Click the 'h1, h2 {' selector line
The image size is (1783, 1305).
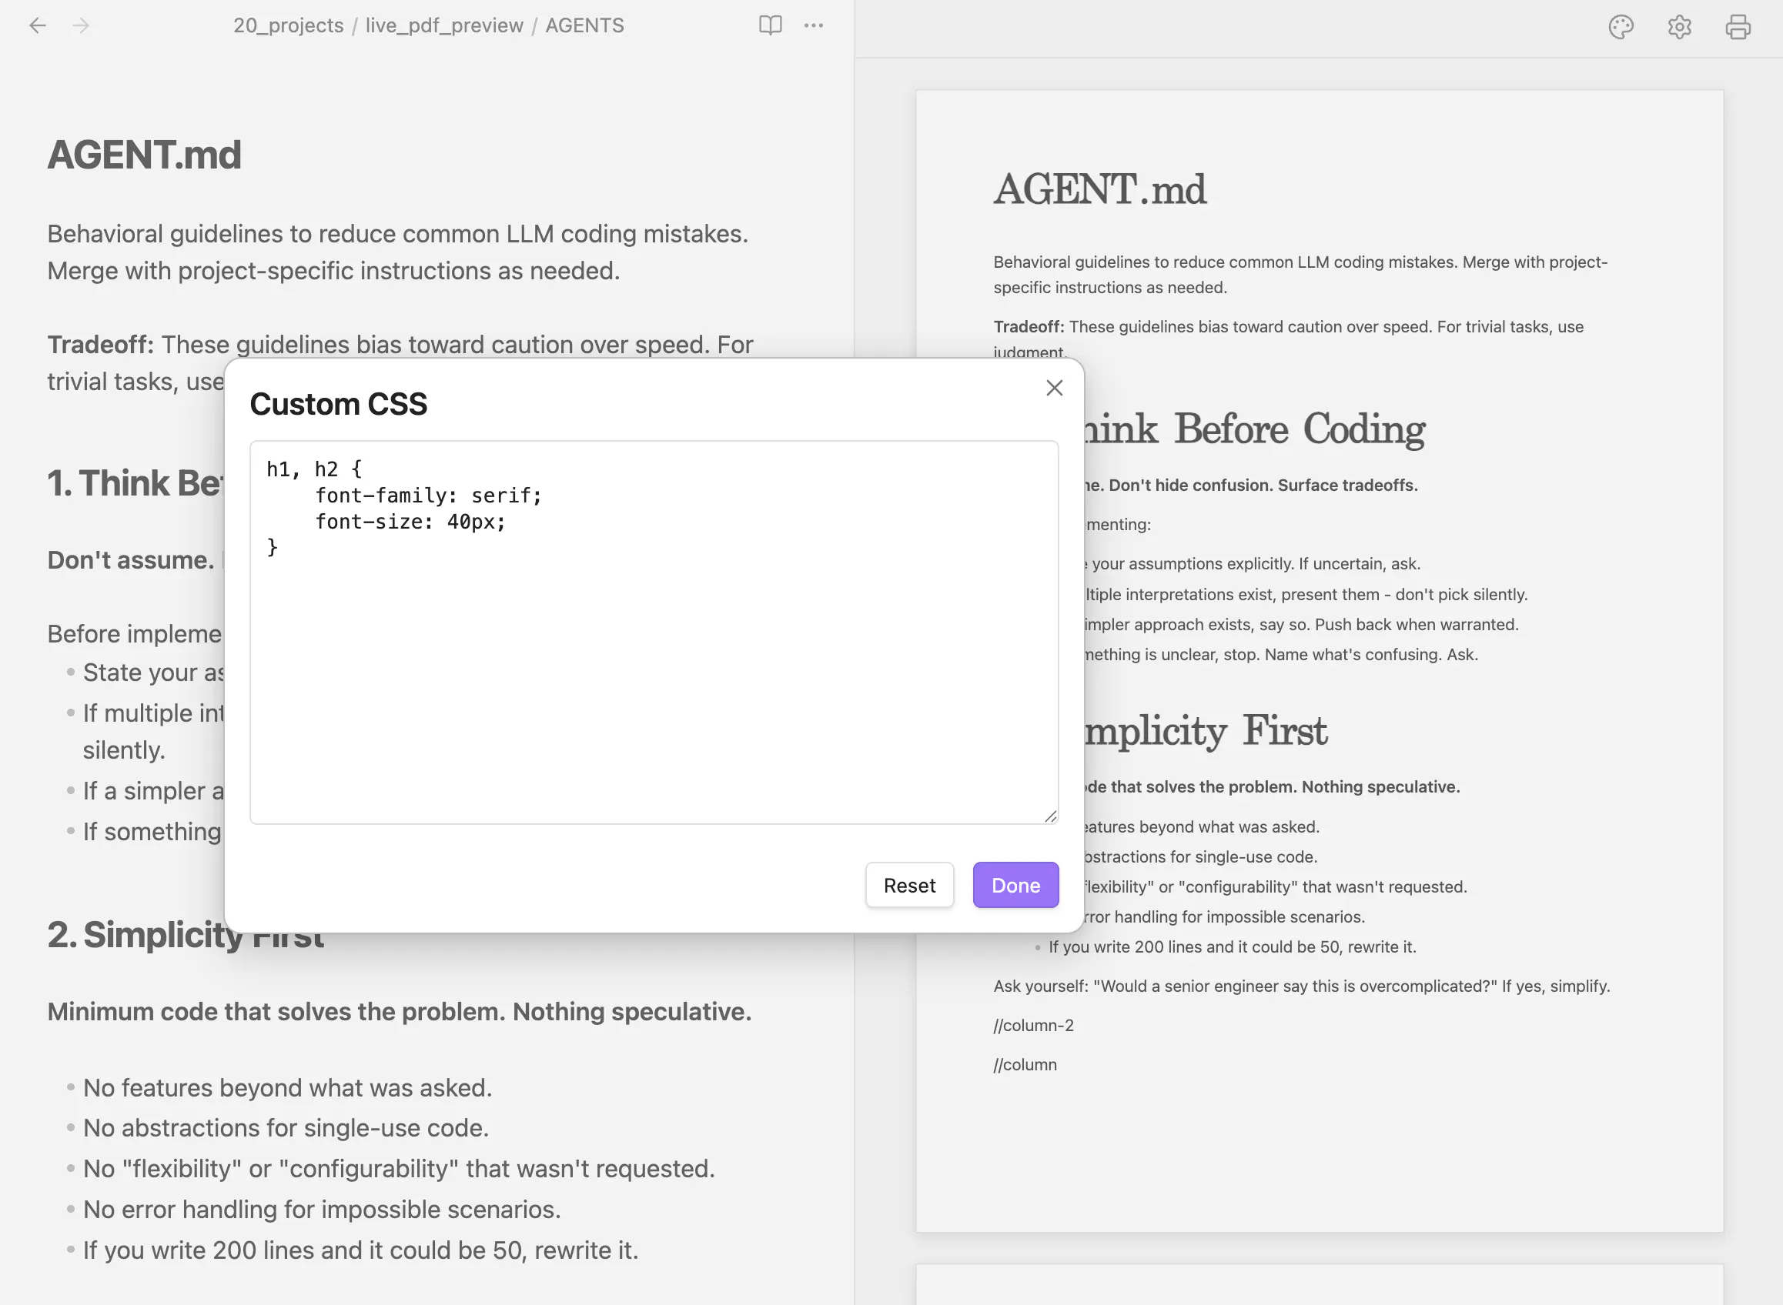click(315, 469)
